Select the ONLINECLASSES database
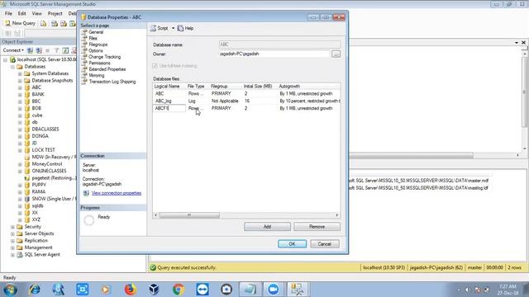Screen dimensions: 529x297 [49, 171]
